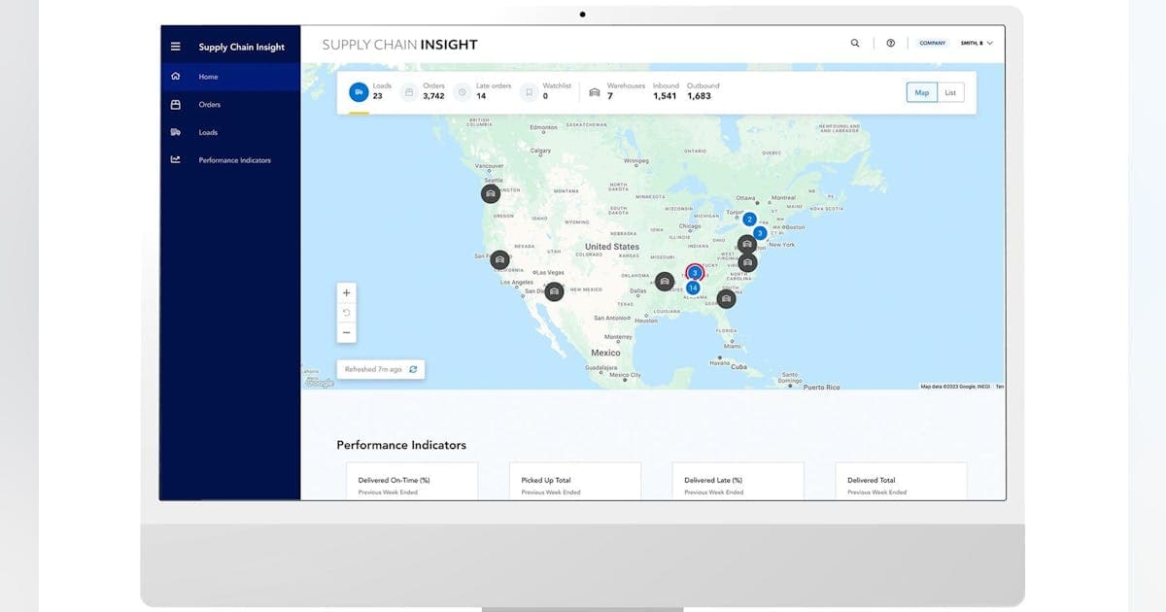The image size is (1166, 612).
Task: Click the Outbound 1,683 value
Action: tap(699, 96)
